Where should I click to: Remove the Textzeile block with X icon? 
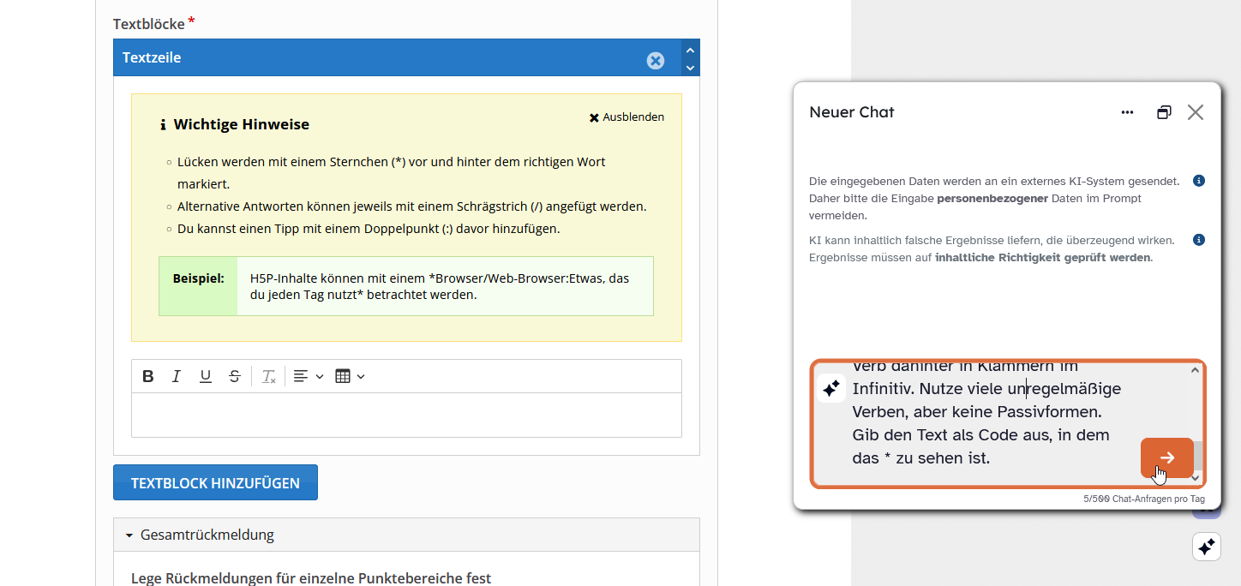pyautogui.click(x=655, y=60)
